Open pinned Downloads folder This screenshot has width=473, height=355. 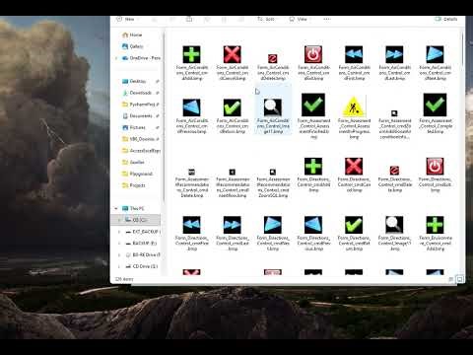(x=137, y=93)
